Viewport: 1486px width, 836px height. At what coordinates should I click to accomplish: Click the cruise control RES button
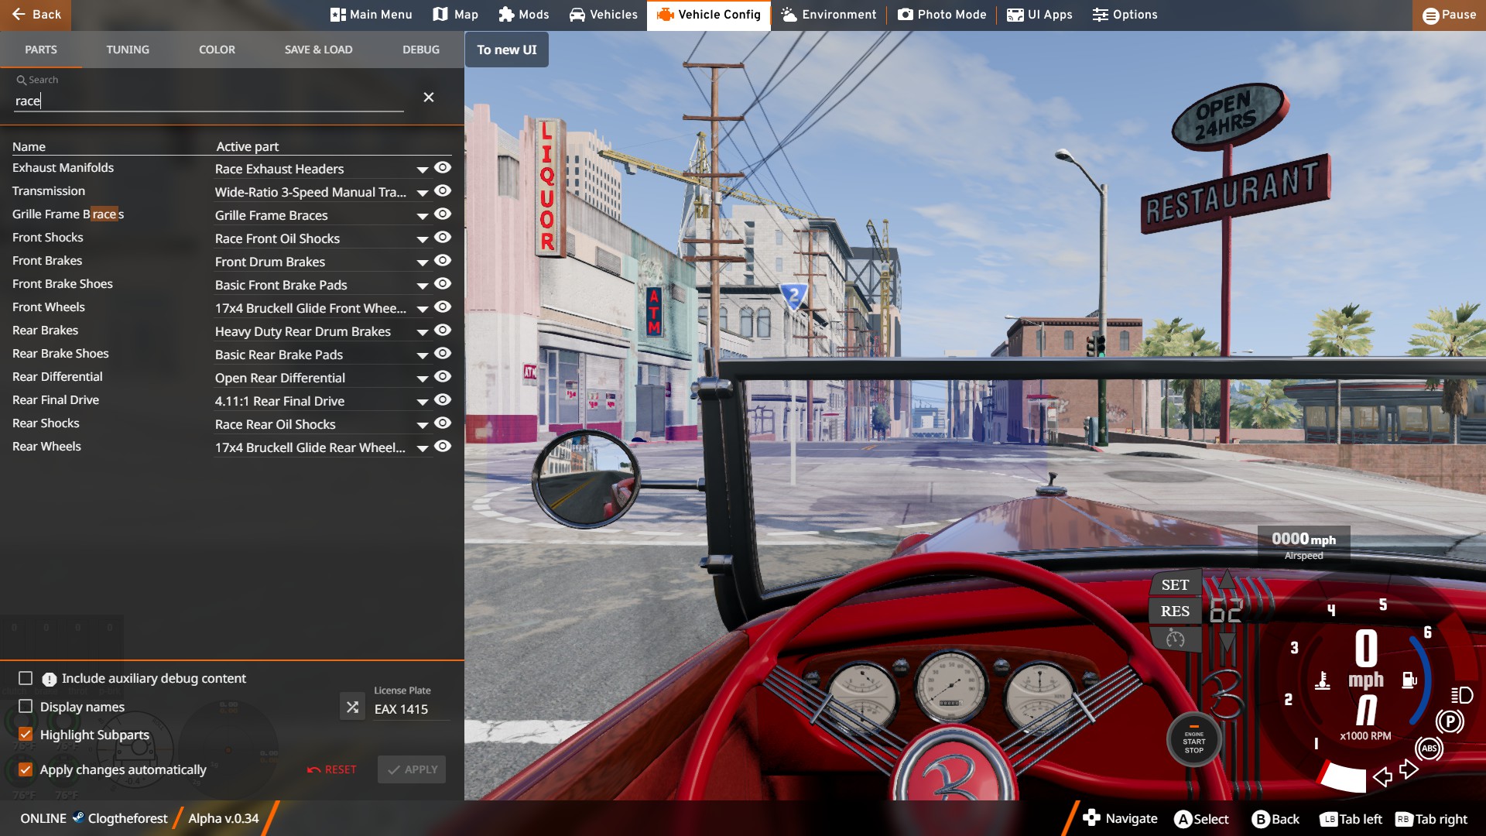pos(1175,612)
